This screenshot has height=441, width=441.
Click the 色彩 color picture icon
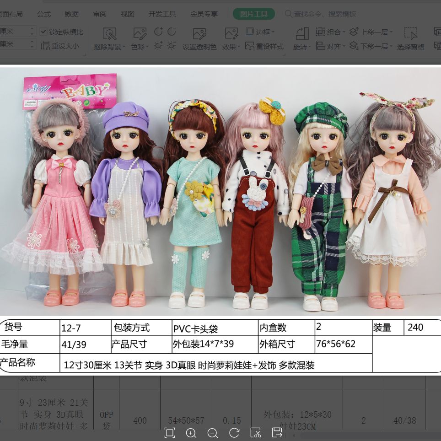tap(140, 33)
